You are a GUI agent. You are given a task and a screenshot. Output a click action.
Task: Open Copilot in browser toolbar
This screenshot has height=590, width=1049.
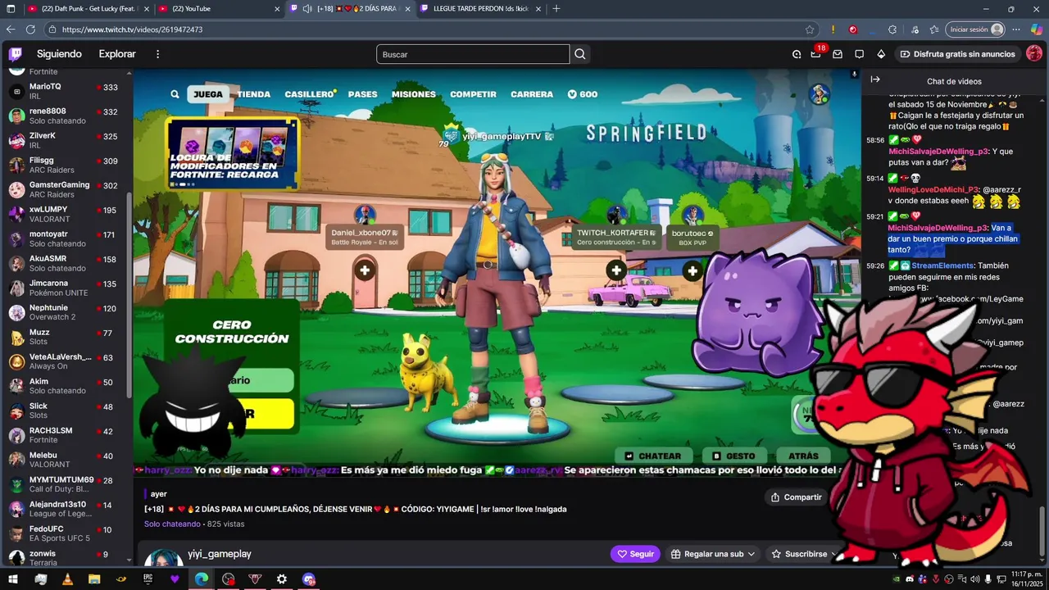(x=1036, y=29)
